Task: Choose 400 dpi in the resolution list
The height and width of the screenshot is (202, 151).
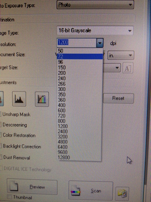Action: (80, 105)
